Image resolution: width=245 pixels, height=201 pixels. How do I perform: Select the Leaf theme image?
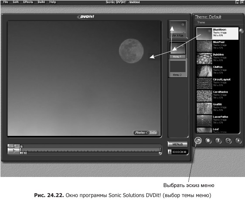[x=218, y=130]
